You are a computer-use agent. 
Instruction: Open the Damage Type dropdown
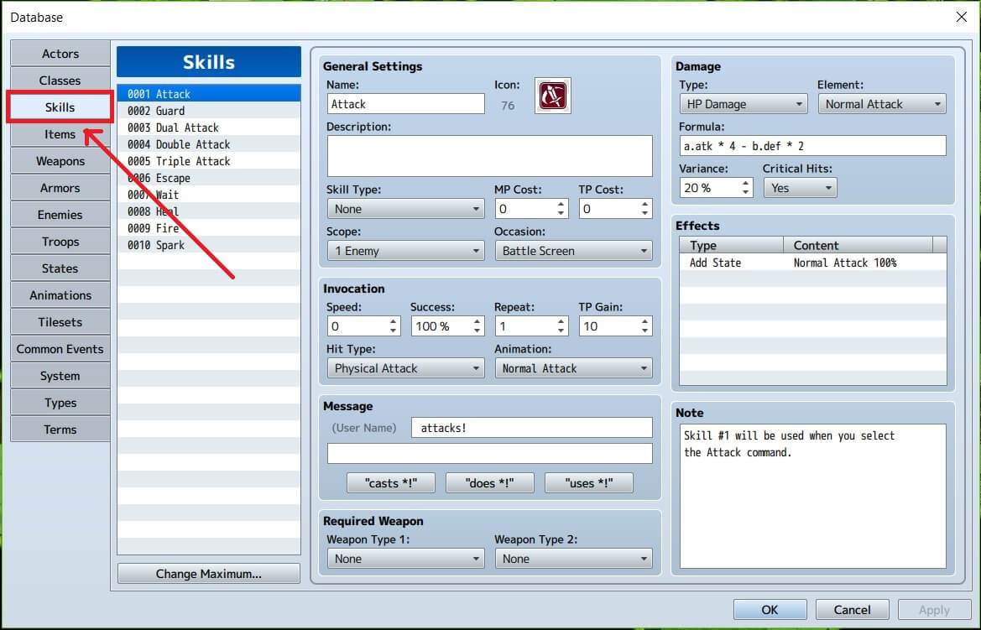[x=743, y=104]
